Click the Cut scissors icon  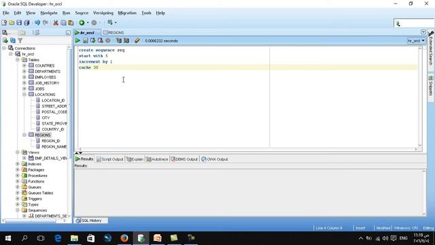(56, 22)
